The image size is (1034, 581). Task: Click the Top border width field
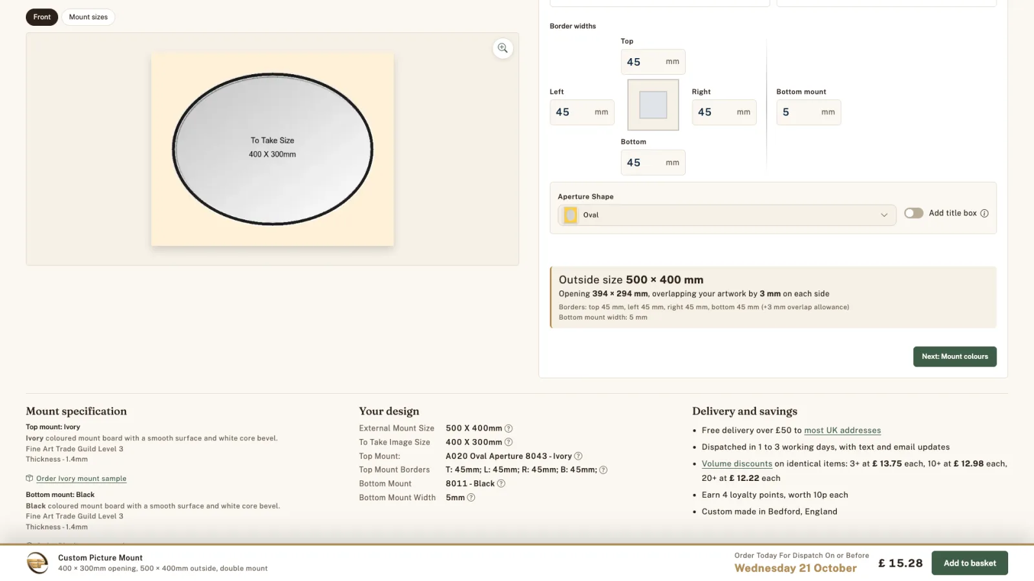(653, 62)
